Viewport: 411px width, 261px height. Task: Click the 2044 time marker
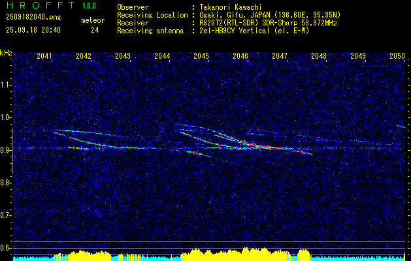pyautogui.click(x=162, y=56)
